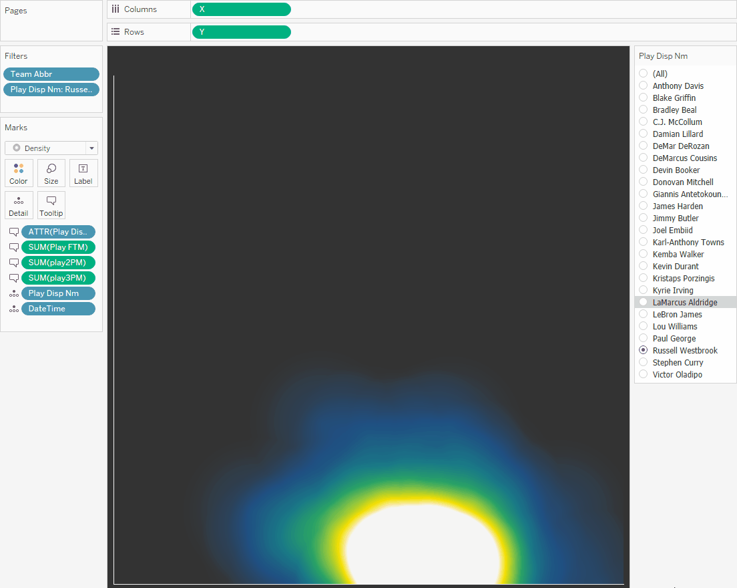Open the Label marks card
Screen dimensions: 737x588
tap(83, 173)
